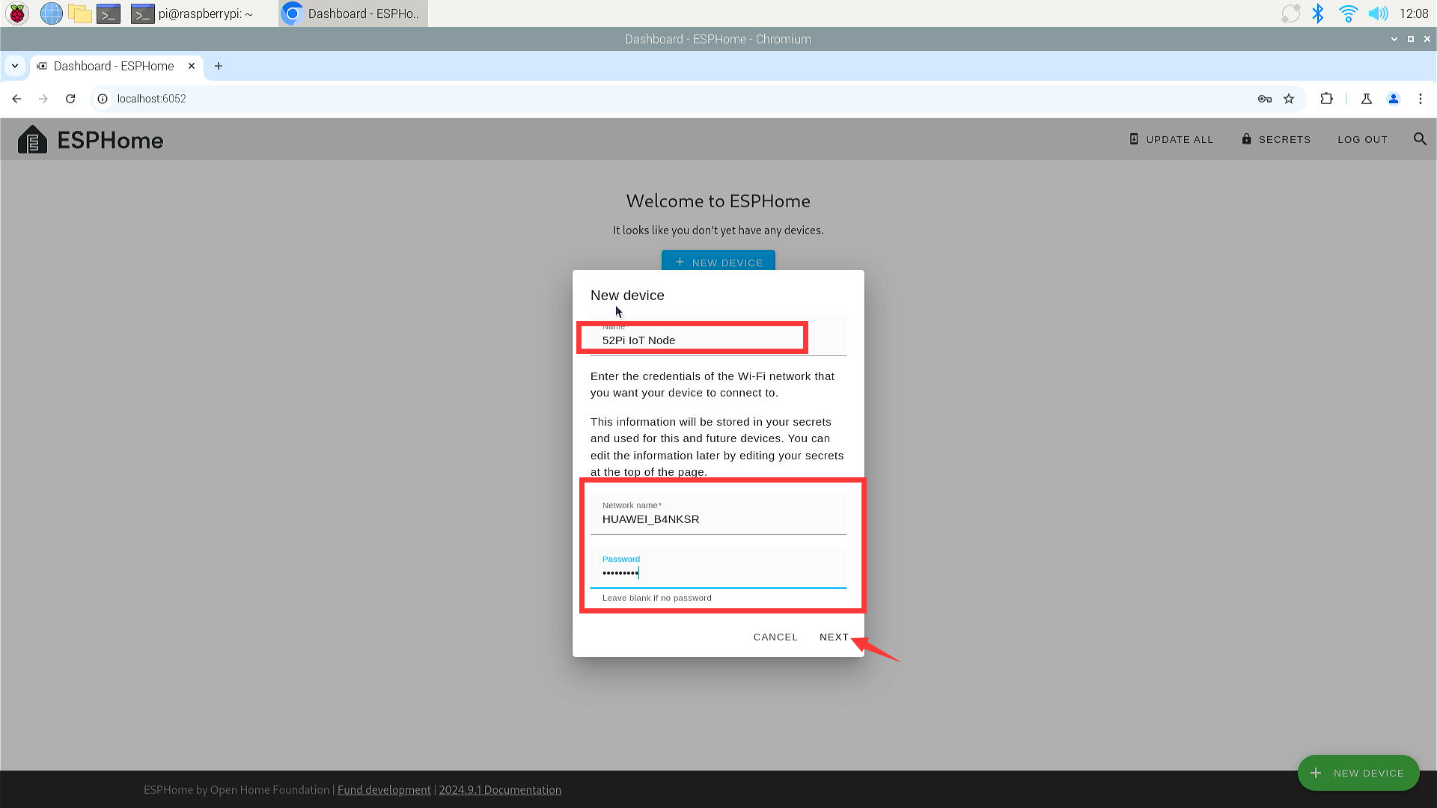1437x808 pixels.
Task: Expand the file manager in taskbar
Action: (81, 13)
